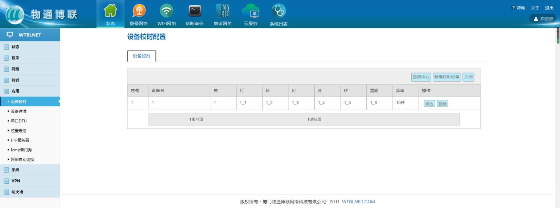Click the 新增校时设备 button
Image resolution: width=560 pixels, height=208 pixels.
[x=447, y=77]
